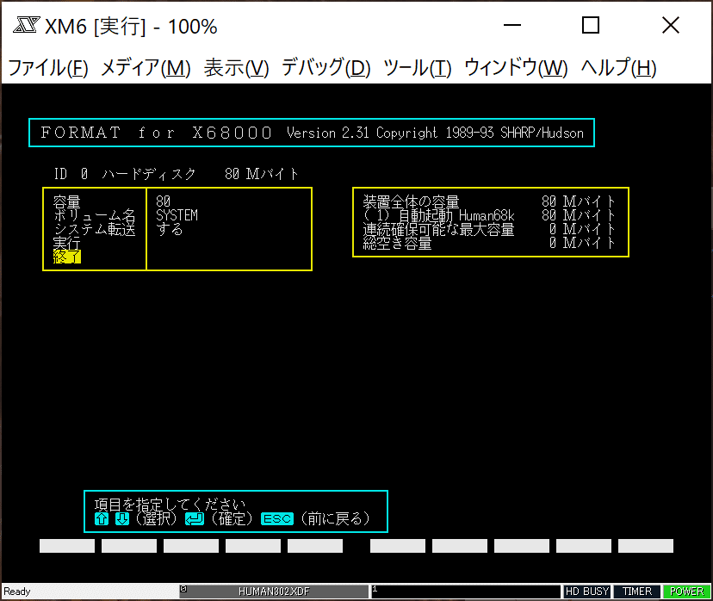Image resolution: width=713 pixels, height=601 pixels.
Task: Select the highlighted 終了 option
Action: tap(67, 257)
